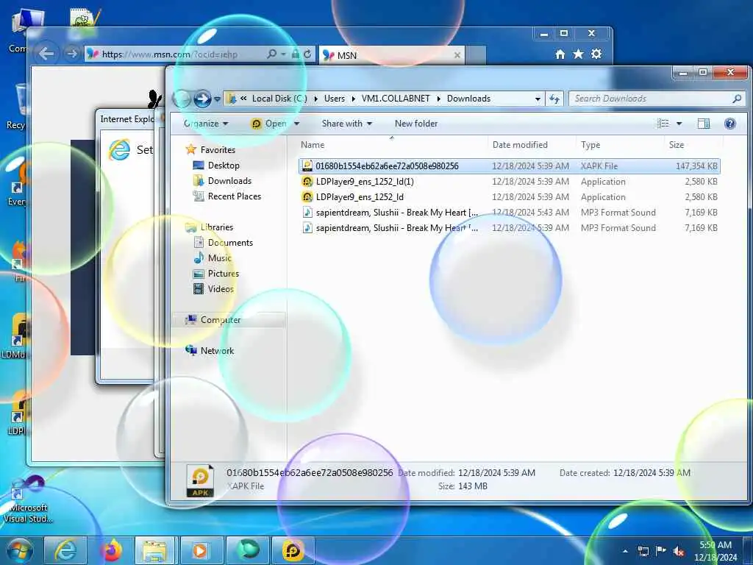Viewport: 753px width, 565px height.
Task: Click the search magnifier in IE address bar
Action: (x=272, y=54)
